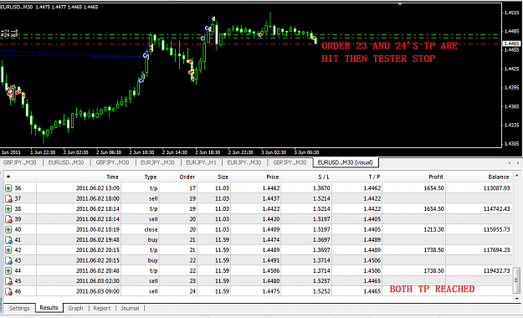This screenshot has width=523, height=318.
Task: Switch to the EURUSD.,M30 chart tab
Action: coord(66,162)
